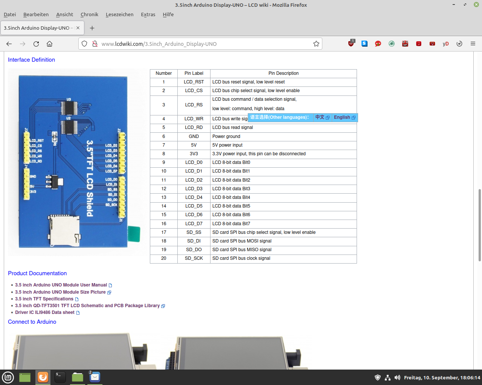Open the mail client in the taskbar

95,377
